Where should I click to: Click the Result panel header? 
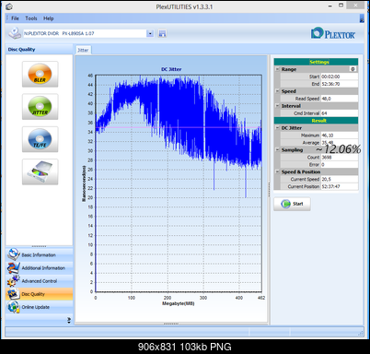pyautogui.click(x=316, y=121)
